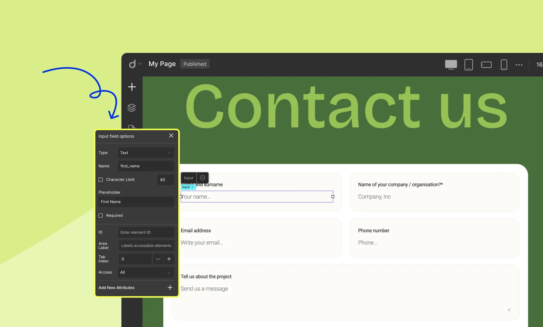Switch to tablet portrait viewport
Viewport: 543px width, 327px height.
(469, 64)
